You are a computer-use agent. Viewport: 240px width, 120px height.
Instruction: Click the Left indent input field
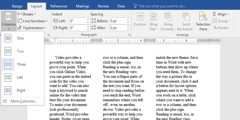point(77,21)
